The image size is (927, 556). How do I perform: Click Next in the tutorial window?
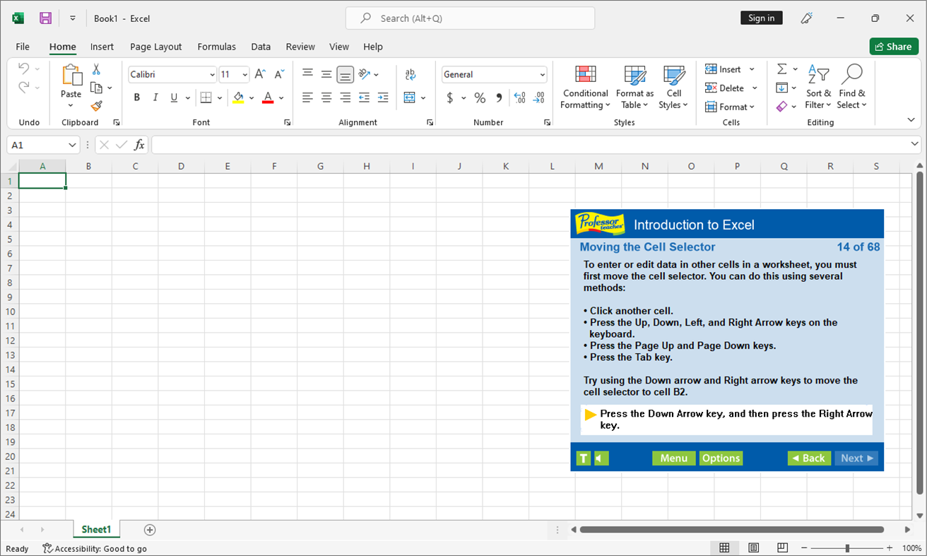pyautogui.click(x=856, y=458)
